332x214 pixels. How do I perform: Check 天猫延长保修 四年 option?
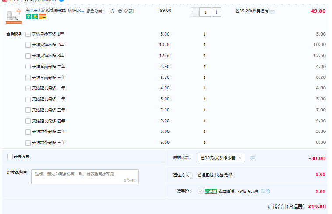[x=28, y=121]
